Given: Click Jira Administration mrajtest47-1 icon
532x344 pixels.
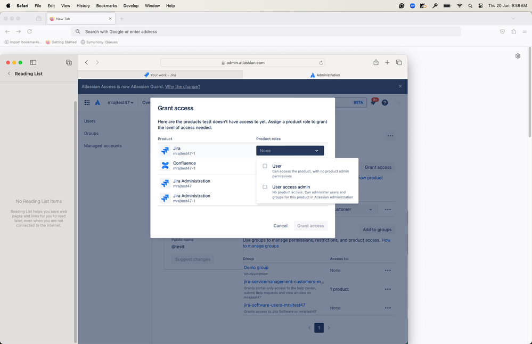Looking at the screenshot, I should (x=165, y=198).
